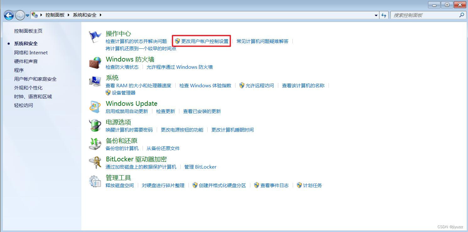The image size is (468, 232).
Task: Click the search magnifier icon
Action: coord(461,15)
